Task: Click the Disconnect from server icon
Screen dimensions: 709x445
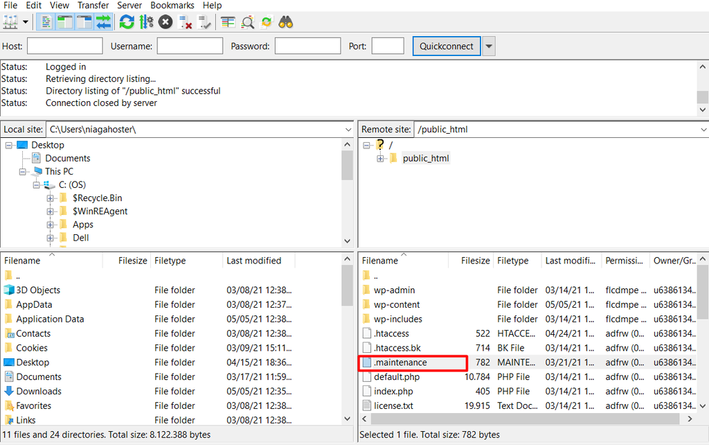Action: 186,22
